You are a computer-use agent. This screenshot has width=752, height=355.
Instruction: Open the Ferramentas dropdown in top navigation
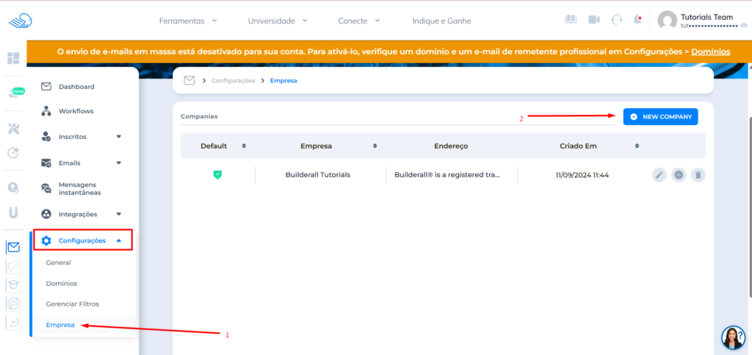pos(188,21)
